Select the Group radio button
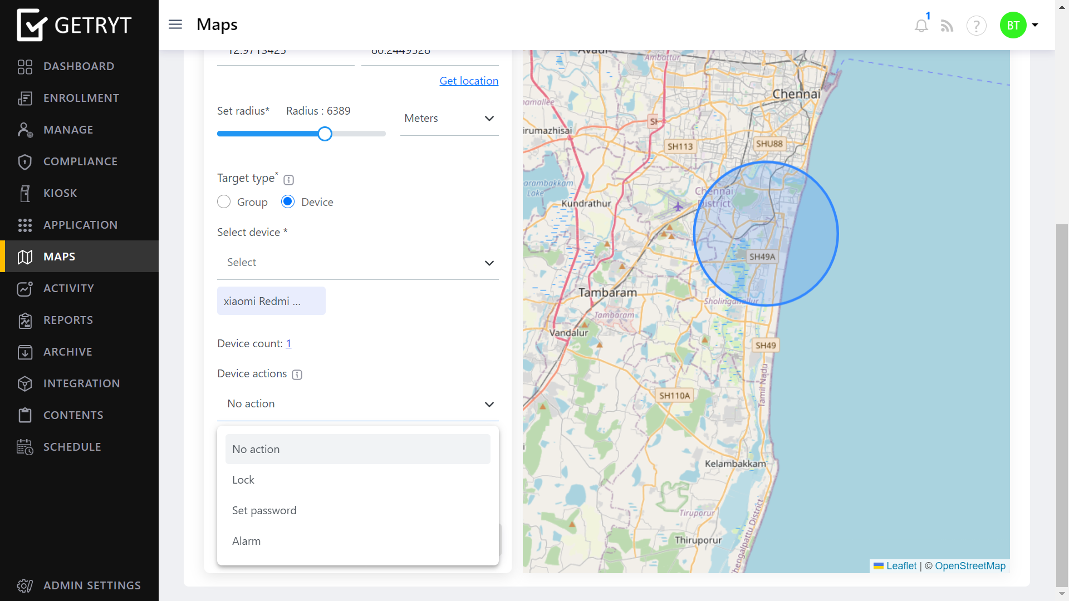The height and width of the screenshot is (601, 1069). tap(224, 201)
